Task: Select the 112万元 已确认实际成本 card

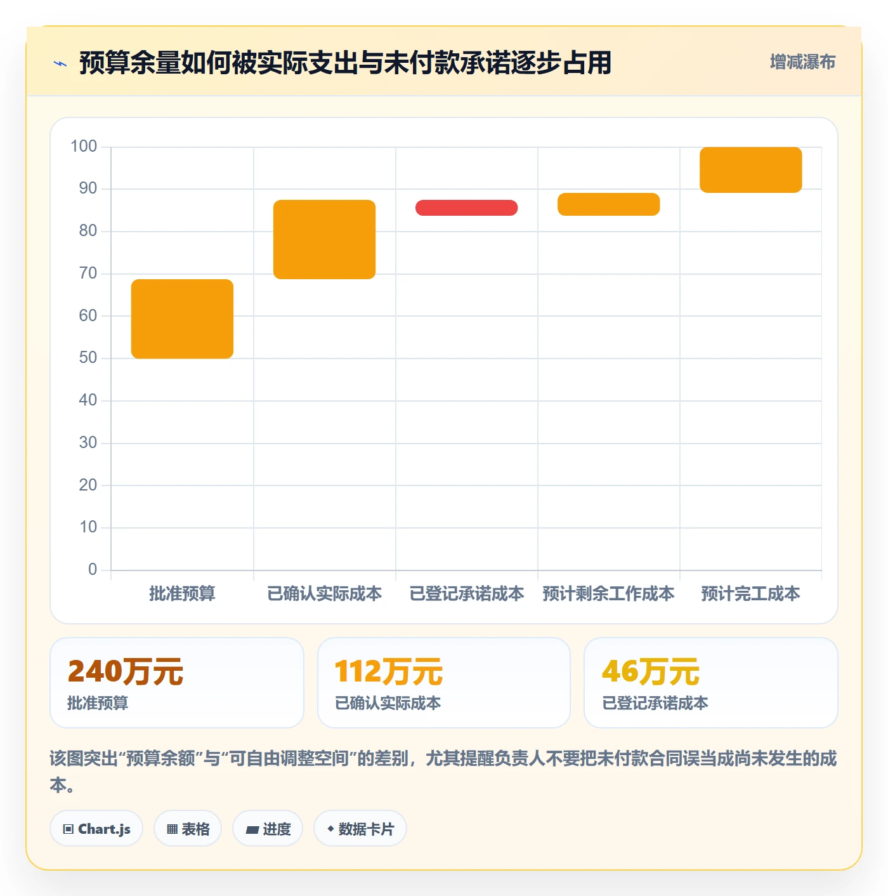Action: [444, 683]
